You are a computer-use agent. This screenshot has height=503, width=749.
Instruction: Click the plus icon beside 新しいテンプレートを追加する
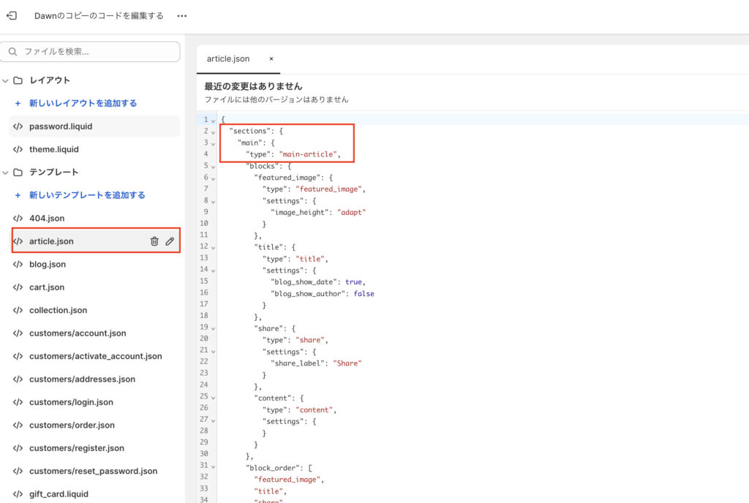(18, 194)
